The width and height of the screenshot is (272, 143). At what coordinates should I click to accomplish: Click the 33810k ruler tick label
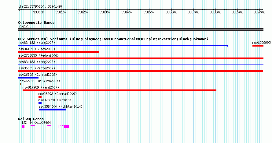coord(61,12)
